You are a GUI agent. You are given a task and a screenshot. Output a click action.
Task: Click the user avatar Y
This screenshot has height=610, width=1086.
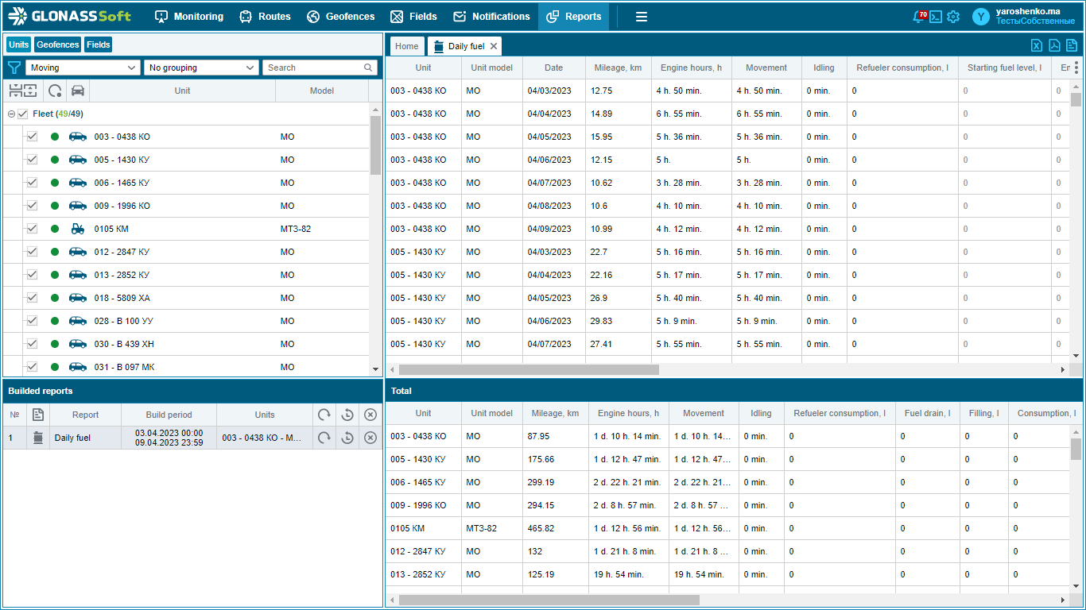[981, 17]
